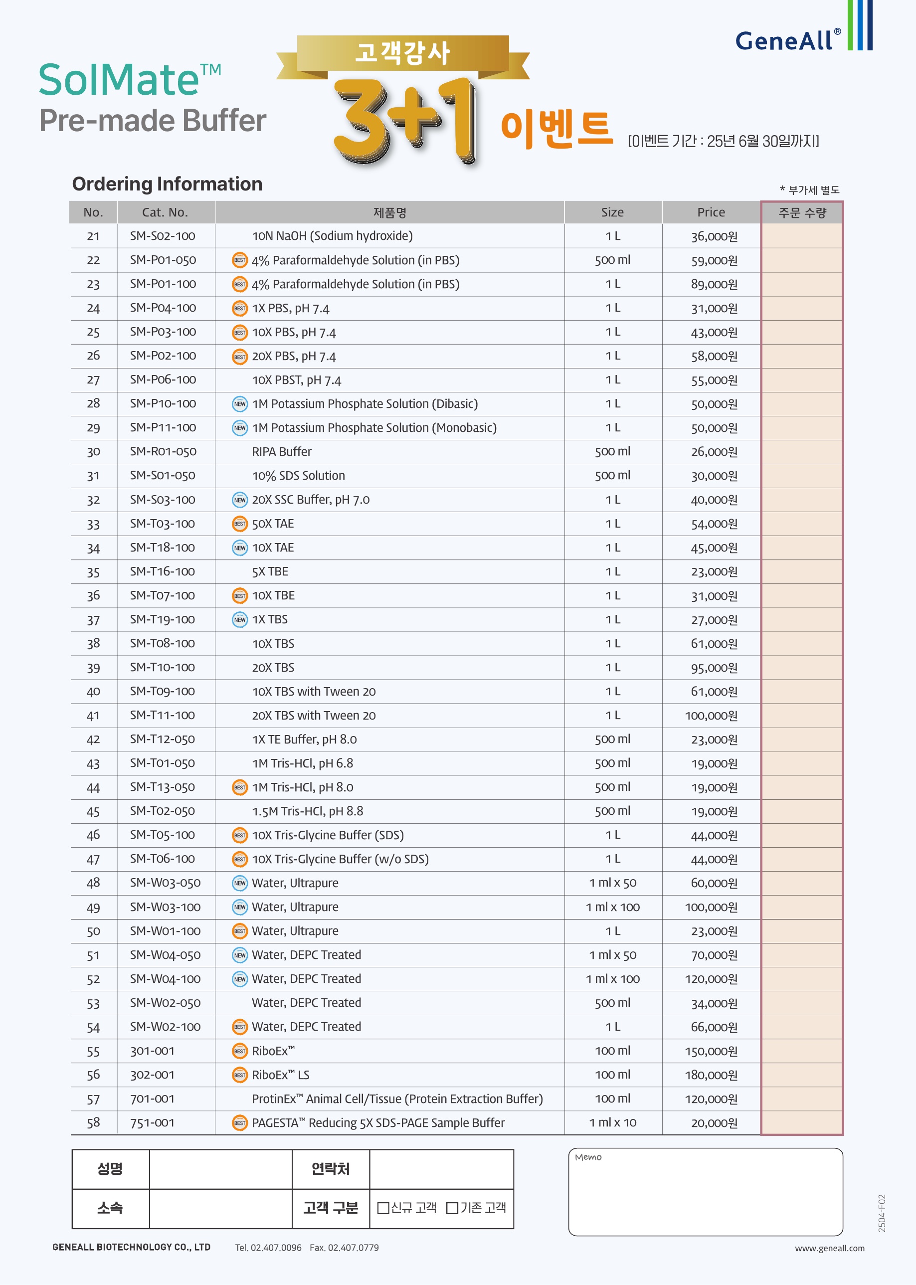Screen dimensions: 916x1285
Task: Check the 기존 고객 checkbox
Action: coord(452,1208)
